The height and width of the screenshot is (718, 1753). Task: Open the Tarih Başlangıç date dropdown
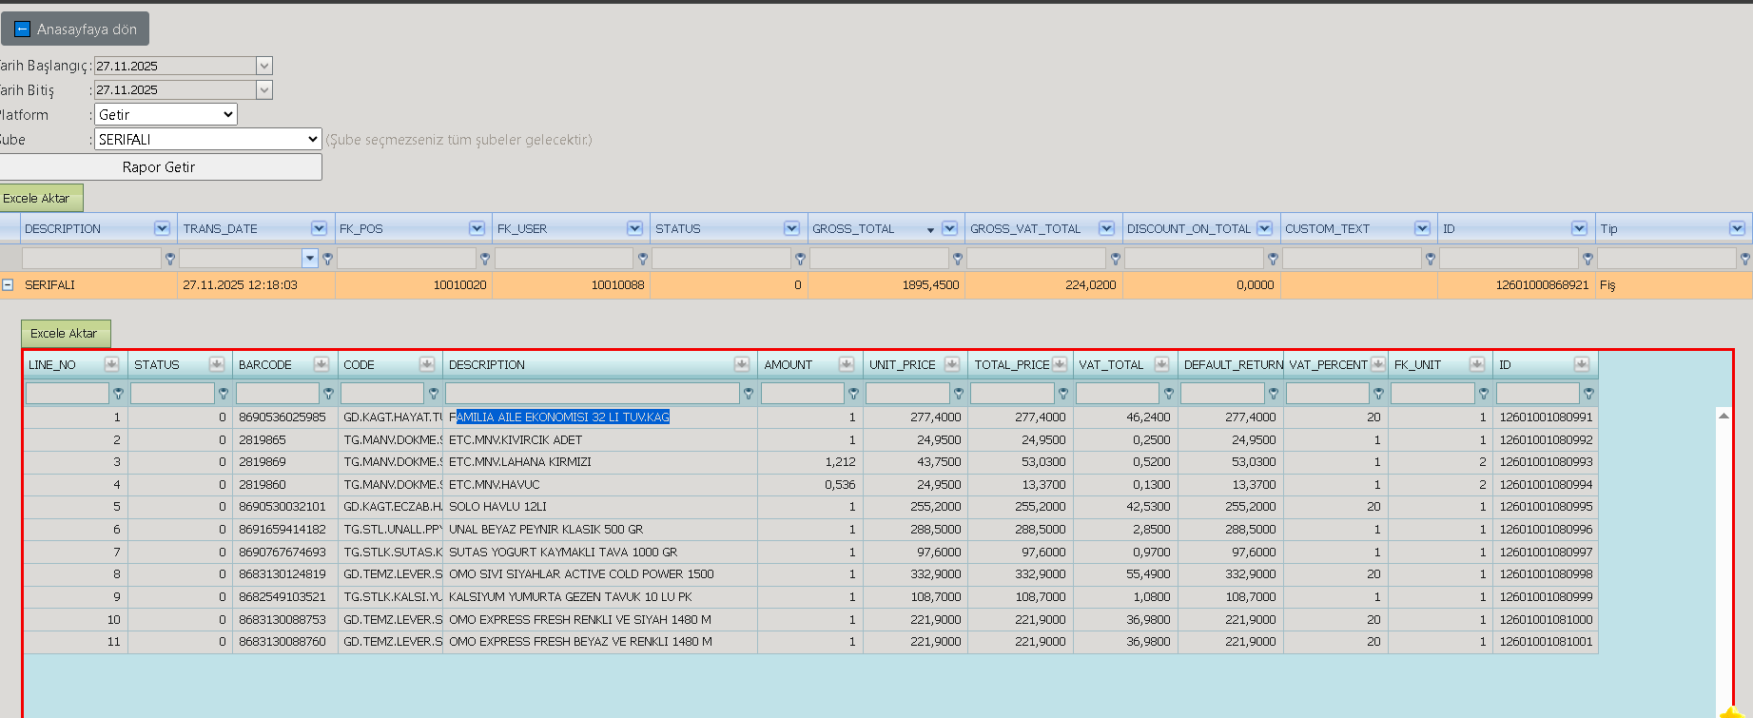click(x=264, y=66)
